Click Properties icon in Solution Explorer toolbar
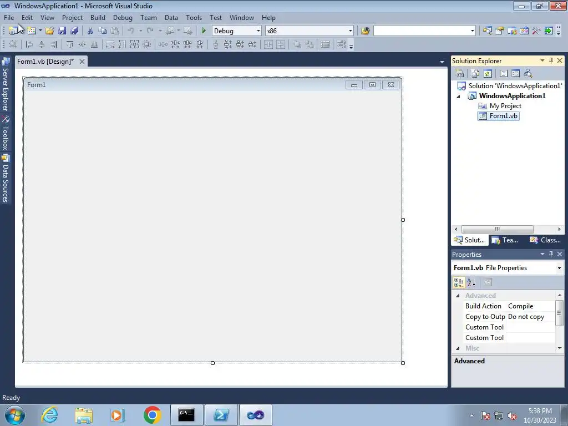The height and width of the screenshot is (426, 568). 459,74
